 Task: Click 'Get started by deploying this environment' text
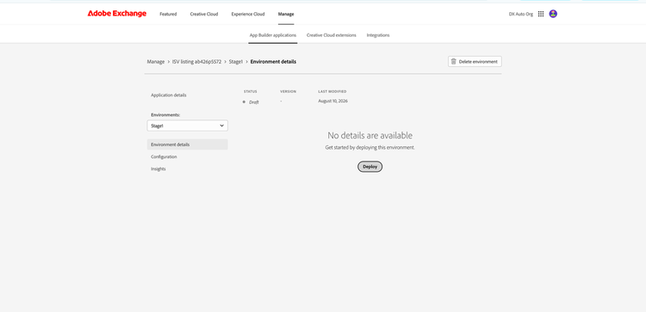click(x=370, y=147)
